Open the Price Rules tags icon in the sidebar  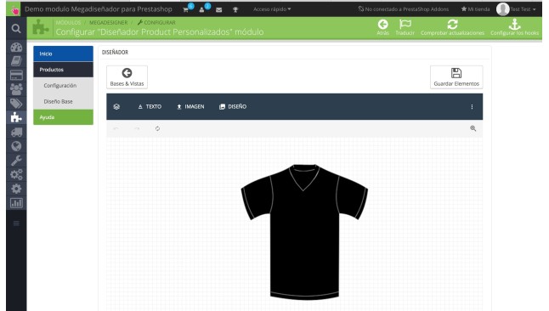click(16, 104)
